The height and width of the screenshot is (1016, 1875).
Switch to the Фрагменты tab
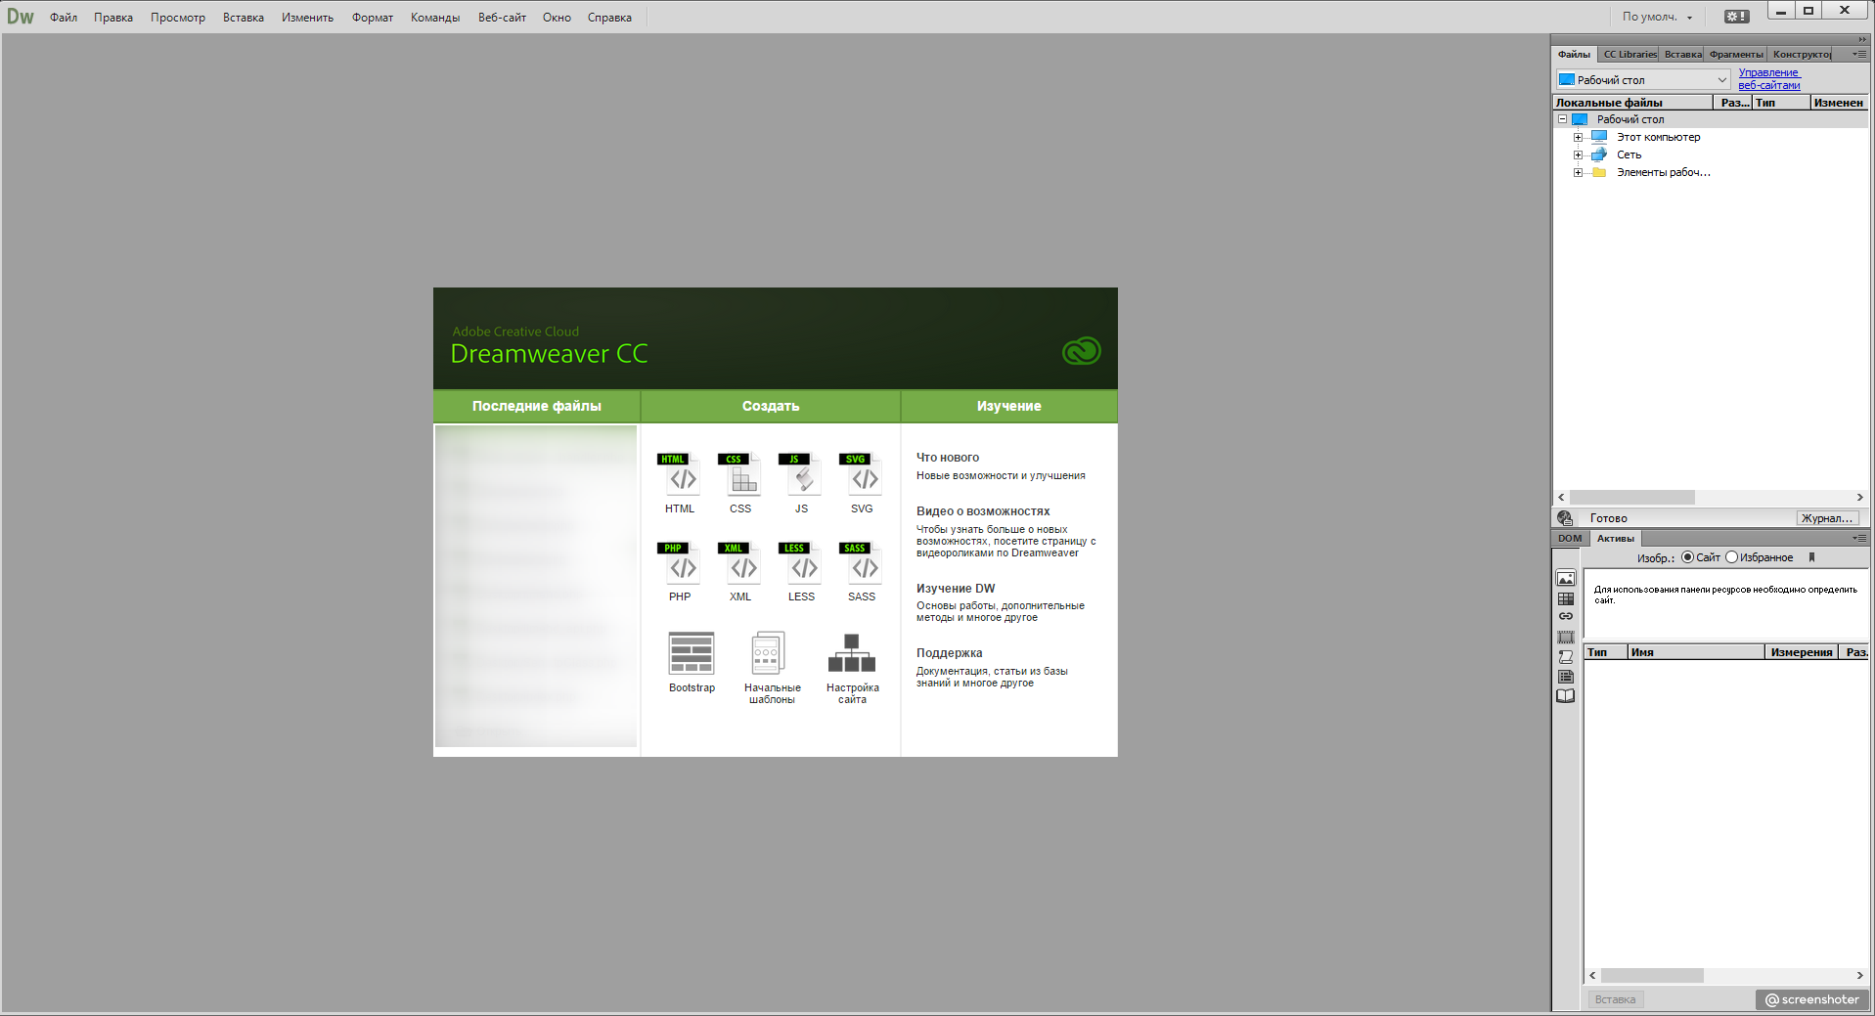coord(1736,54)
